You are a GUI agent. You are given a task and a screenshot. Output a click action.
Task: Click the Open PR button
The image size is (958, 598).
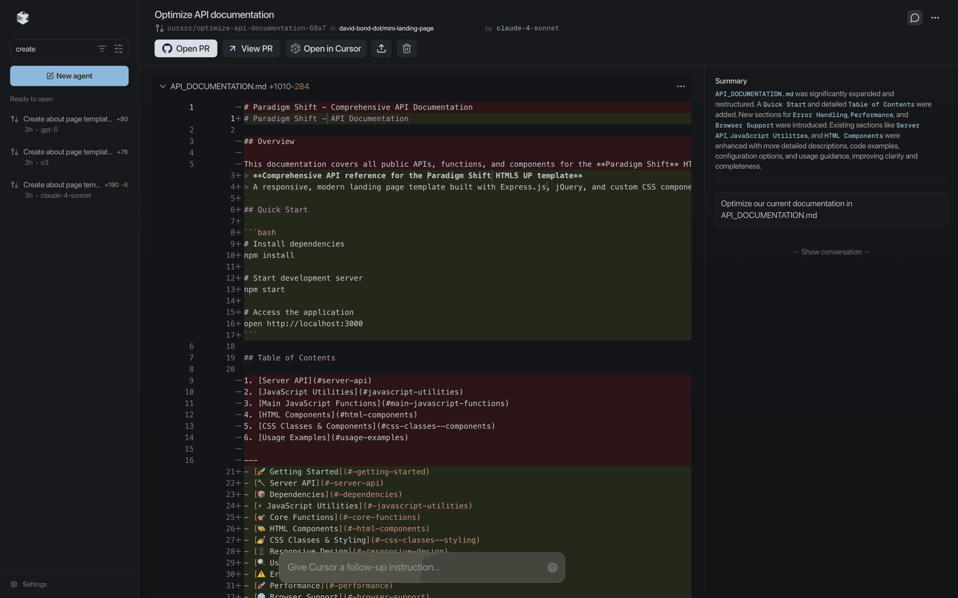tap(186, 48)
